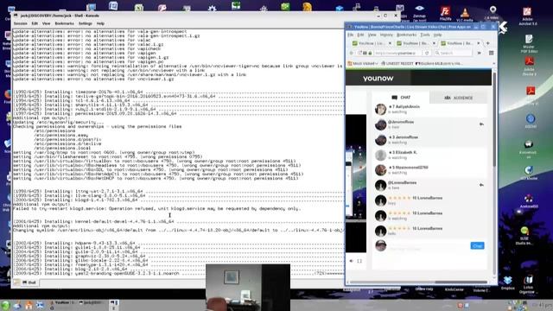Click Elizabeth K.'s avatar in chat
Viewport: 553px width, 311px height.
click(x=380, y=155)
